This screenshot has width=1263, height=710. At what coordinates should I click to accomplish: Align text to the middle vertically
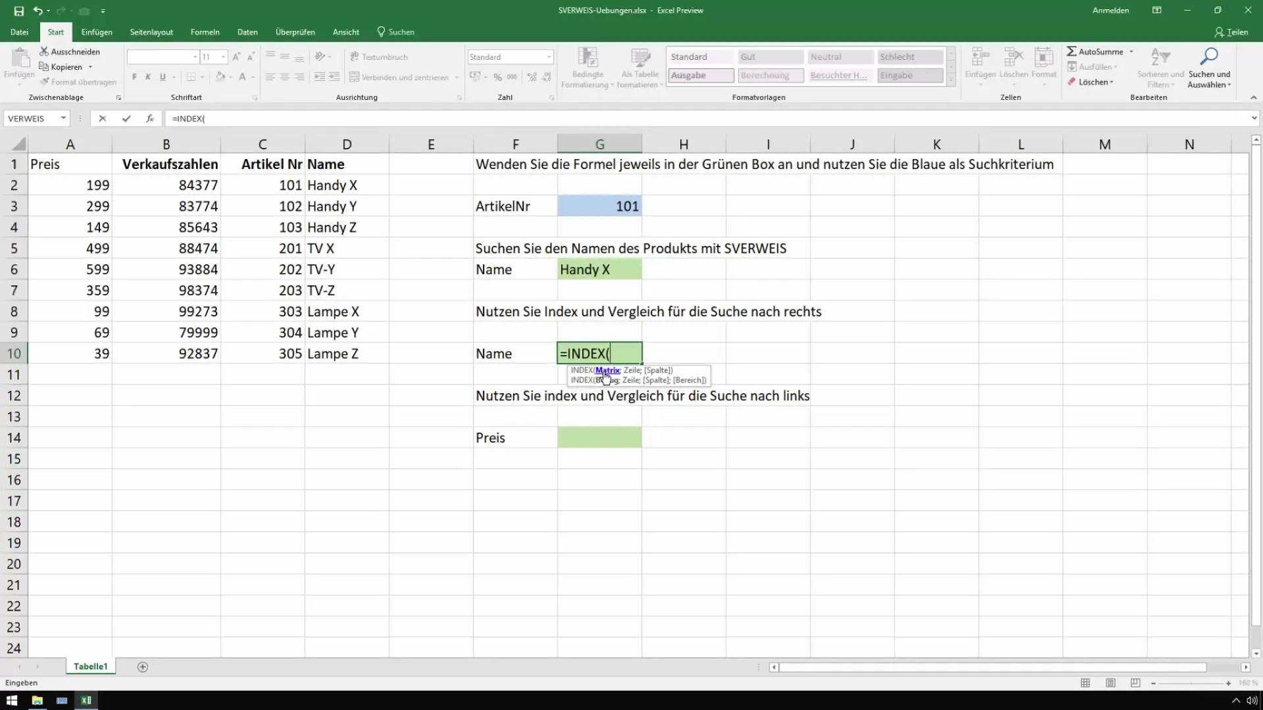(x=285, y=57)
